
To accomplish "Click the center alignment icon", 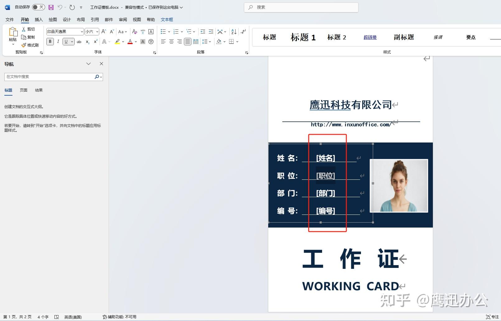I will pos(171,41).
